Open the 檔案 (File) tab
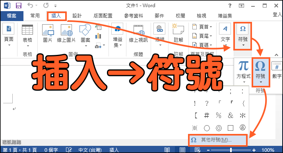Image resolution: width=283 pixels, height=153 pixels. pos(12,16)
